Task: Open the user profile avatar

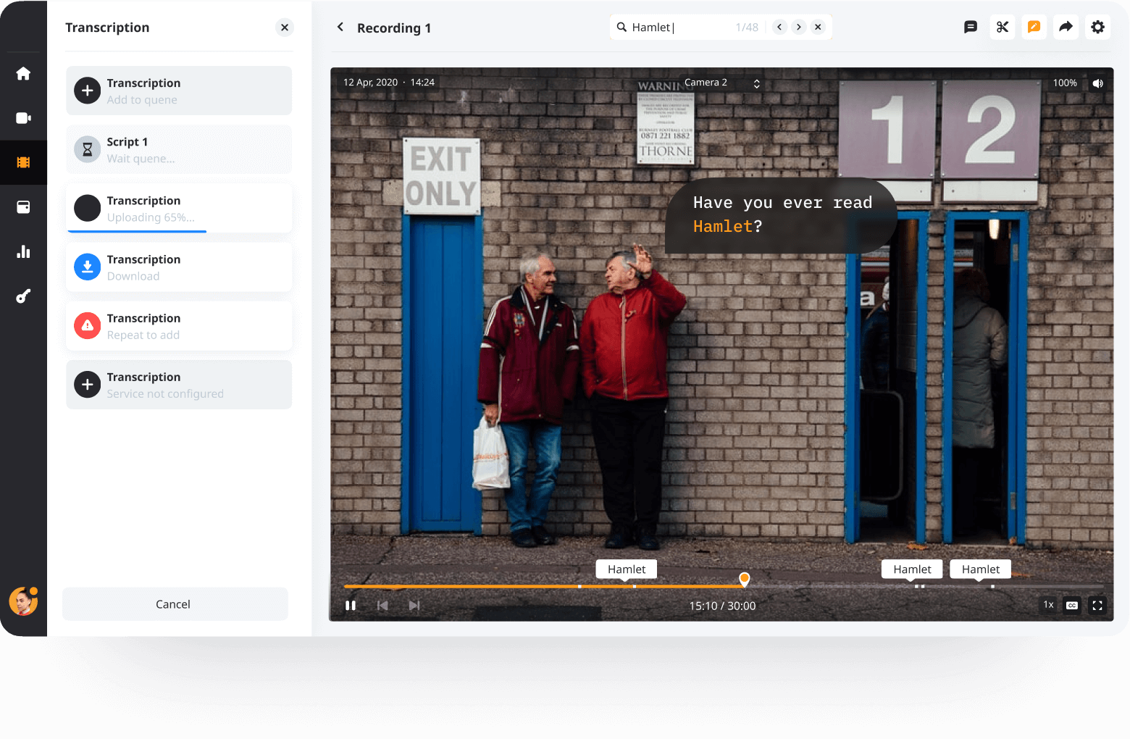Action: click(x=23, y=601)
